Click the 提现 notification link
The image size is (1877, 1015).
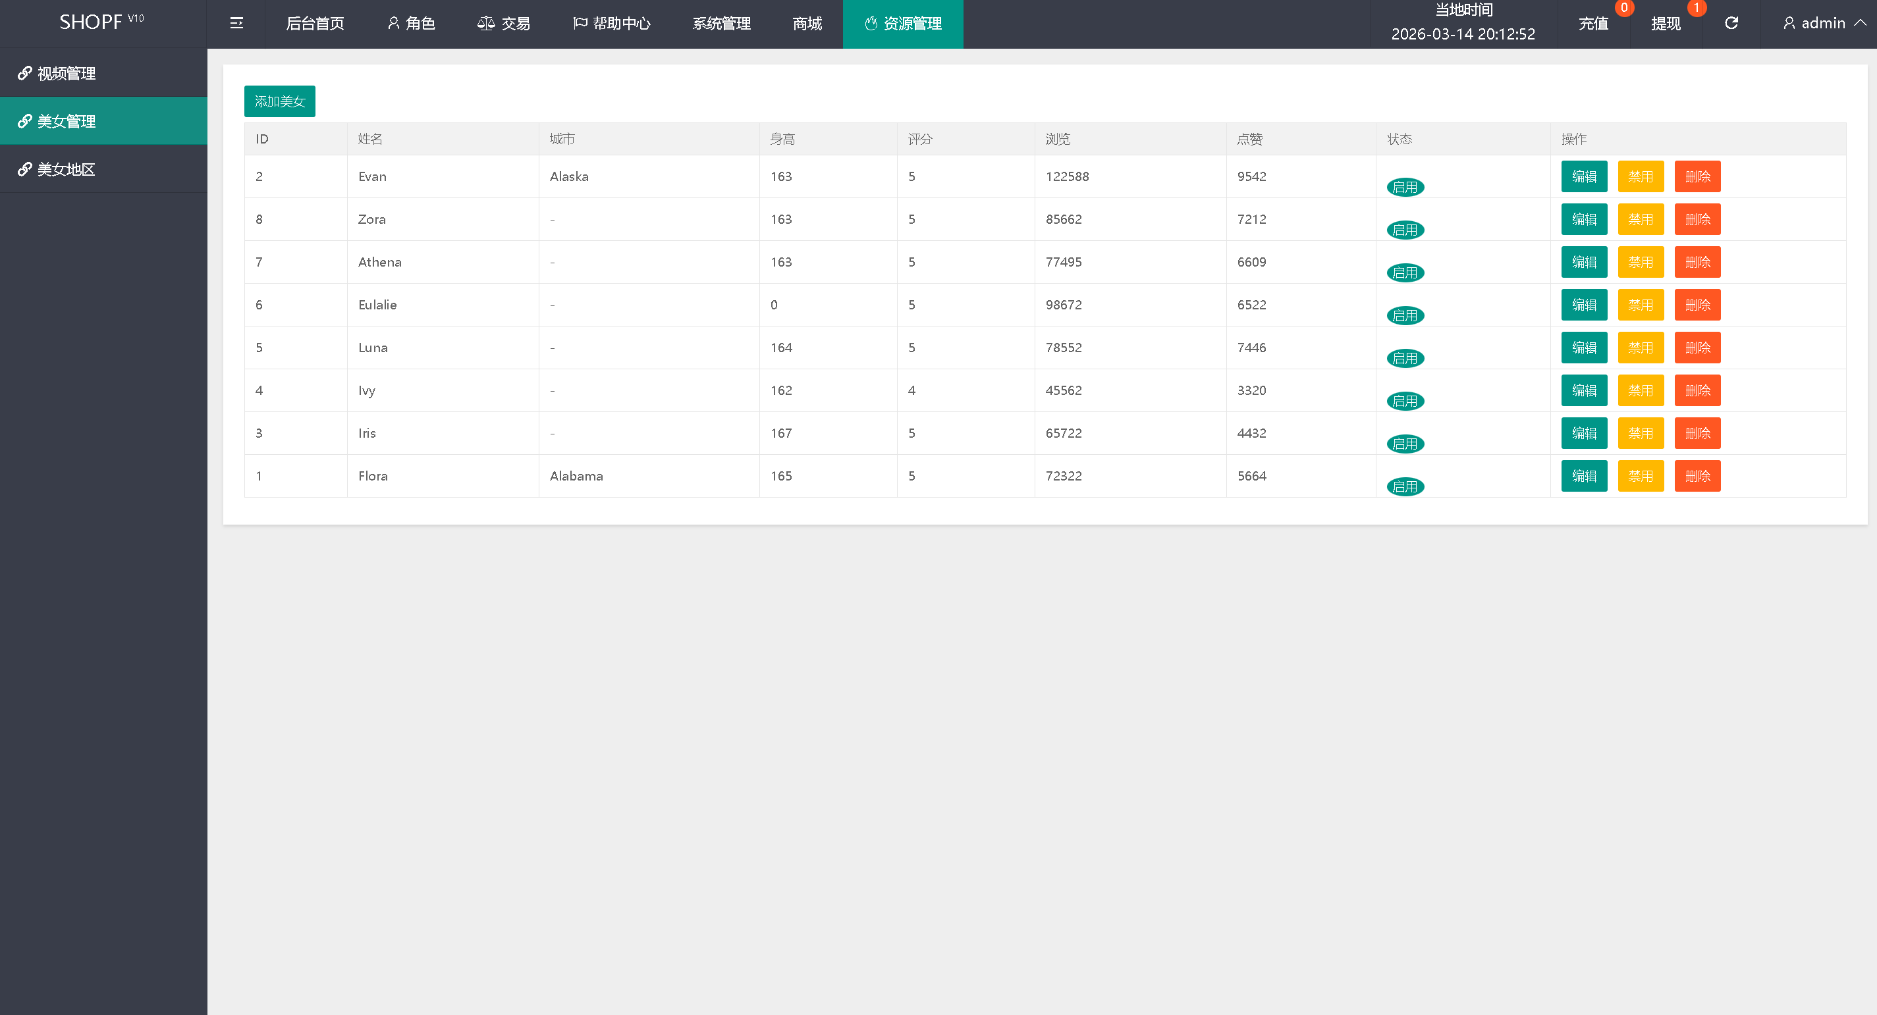[x=1666, y=24]
